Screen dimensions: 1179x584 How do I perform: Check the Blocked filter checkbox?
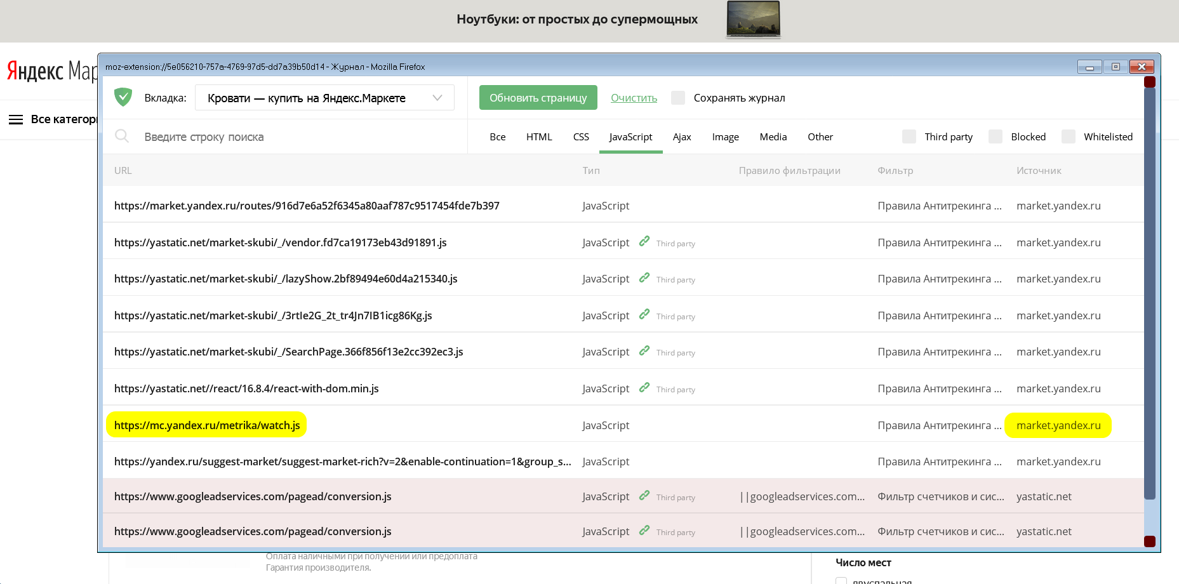[995, 136]
